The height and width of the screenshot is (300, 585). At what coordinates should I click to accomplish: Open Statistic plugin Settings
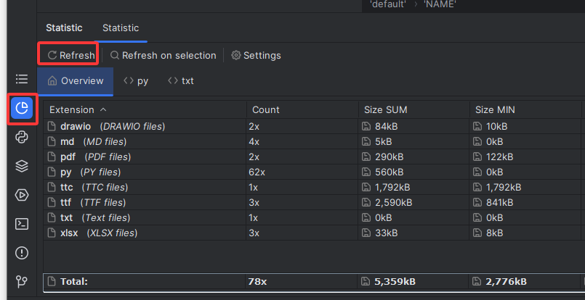point(256,55)
